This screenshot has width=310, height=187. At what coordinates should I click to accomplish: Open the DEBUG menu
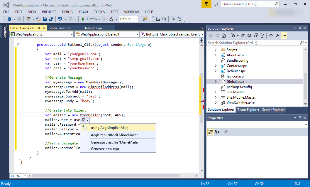coord(67,12)
